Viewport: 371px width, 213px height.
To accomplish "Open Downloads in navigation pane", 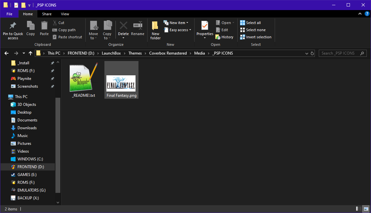I will click(x=27, y=128).
